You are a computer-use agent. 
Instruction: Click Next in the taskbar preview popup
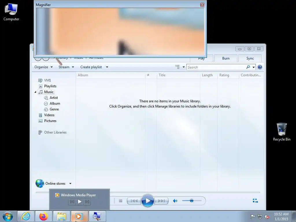point(87,201)
